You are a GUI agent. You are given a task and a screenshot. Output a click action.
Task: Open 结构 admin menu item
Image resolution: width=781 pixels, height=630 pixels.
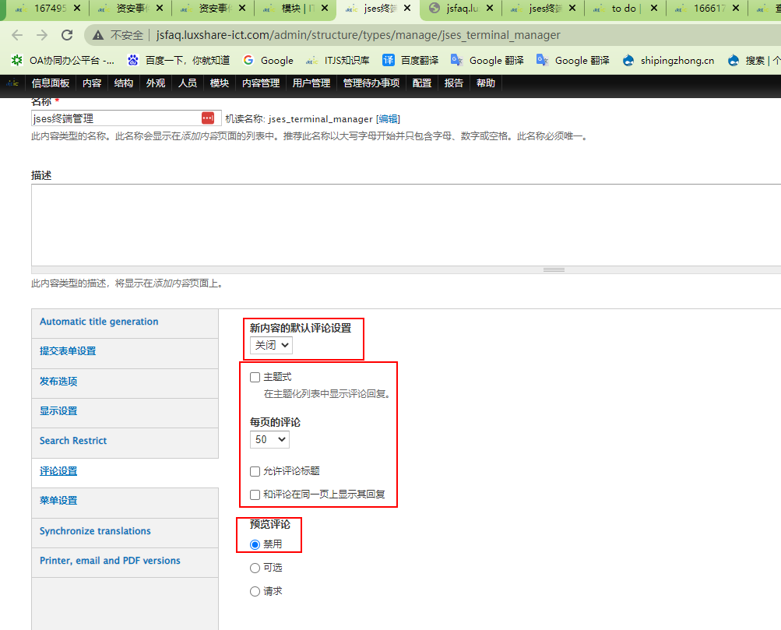pos(124,83)
